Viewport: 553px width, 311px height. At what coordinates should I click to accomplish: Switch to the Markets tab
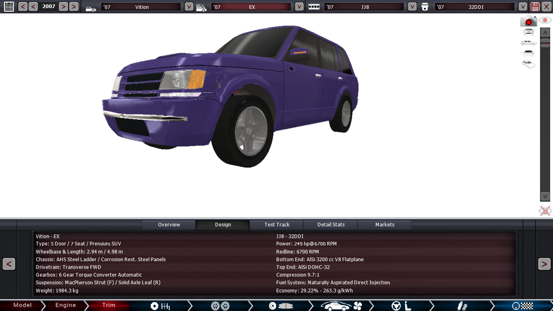point(385,225)
